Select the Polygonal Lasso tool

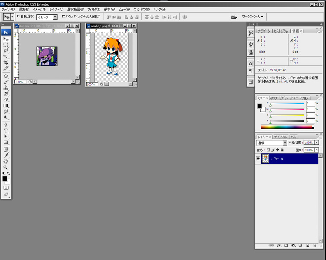[6, 51]
